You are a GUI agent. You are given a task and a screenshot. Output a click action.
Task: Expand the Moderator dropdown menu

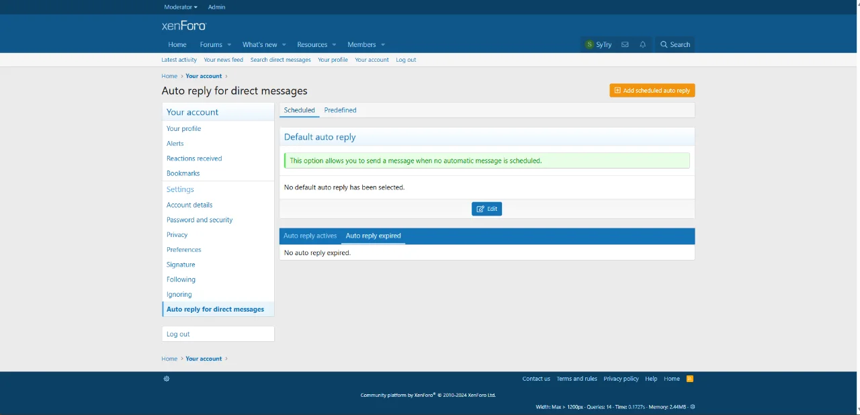tap(181, 7)
